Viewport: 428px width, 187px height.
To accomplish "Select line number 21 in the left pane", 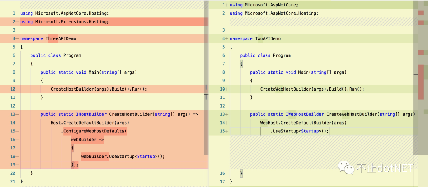I will [x=13, y=181].
